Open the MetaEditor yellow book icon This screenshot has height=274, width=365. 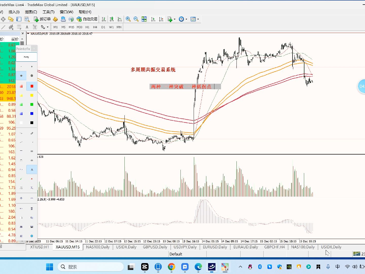(55, 19)
